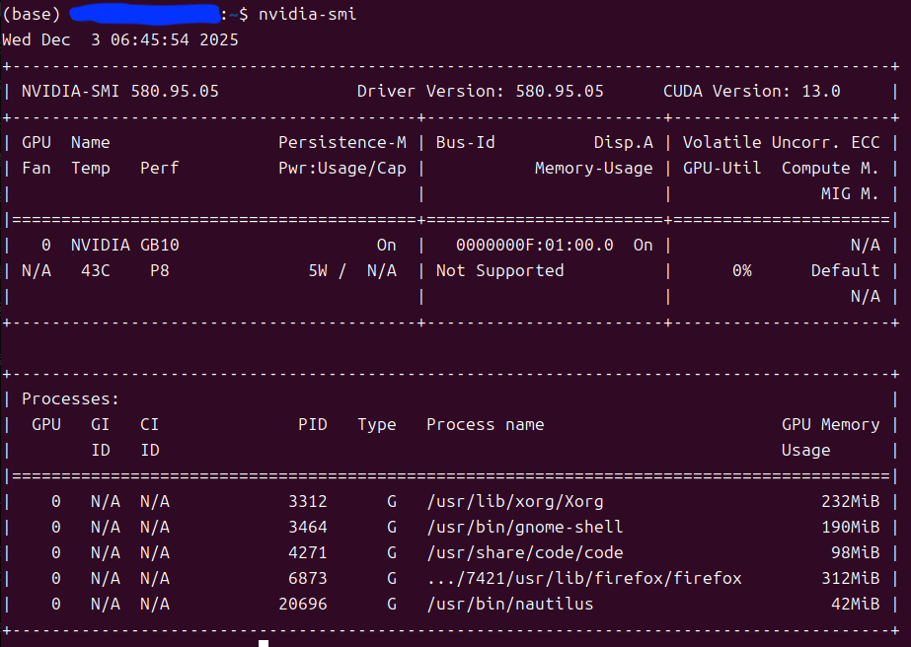Click the terminal cursor block at bottom

[x=264, y=643]
